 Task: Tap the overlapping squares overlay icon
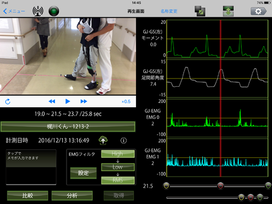200,11
